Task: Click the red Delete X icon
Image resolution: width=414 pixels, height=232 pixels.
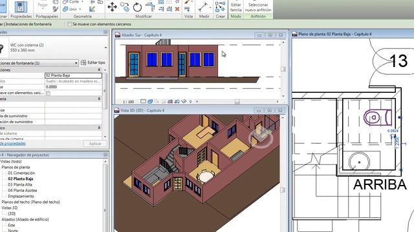Action: click(177, 9)
